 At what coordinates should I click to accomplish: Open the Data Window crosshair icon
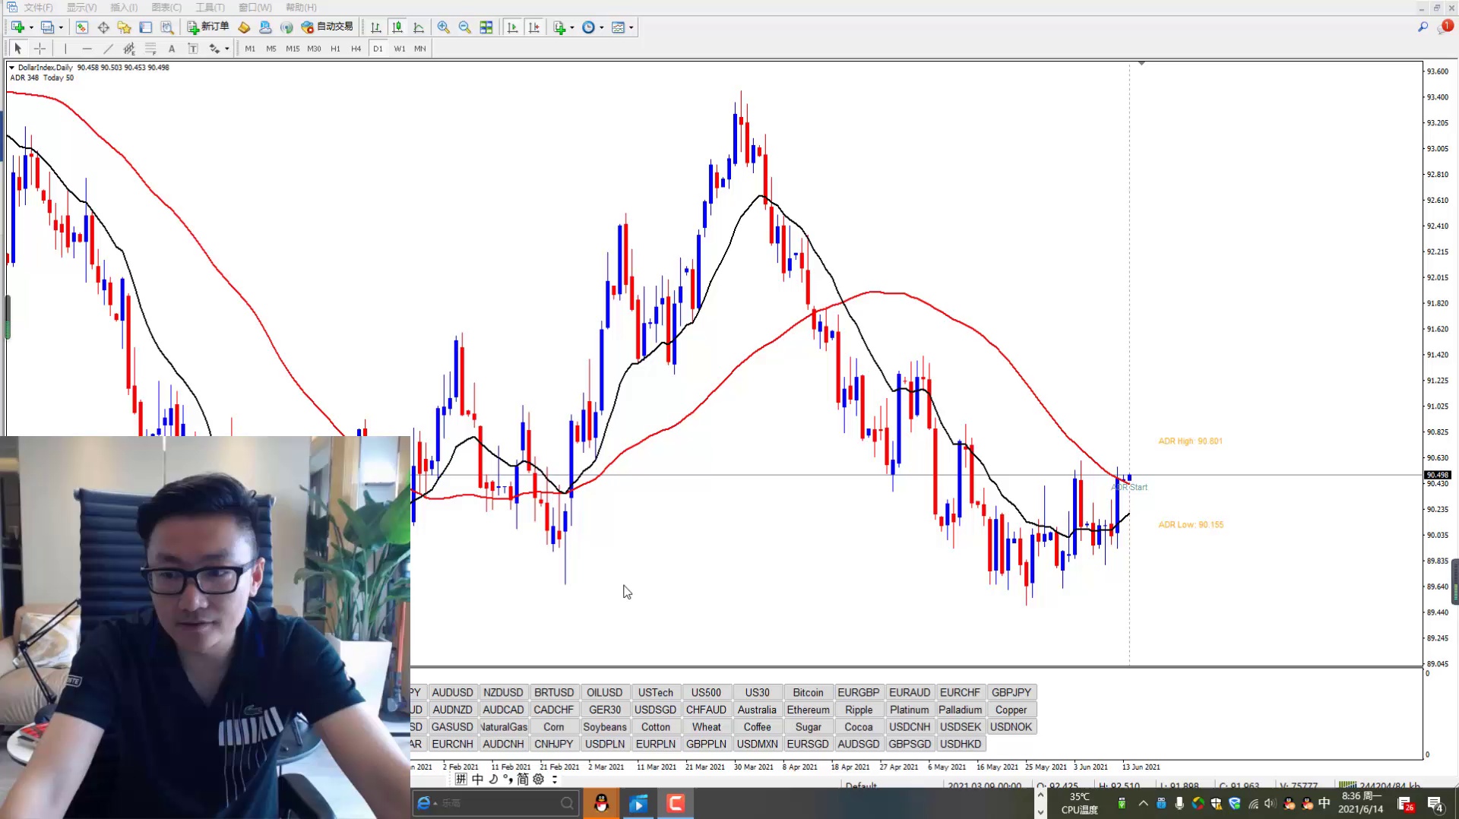tap(103, 27)
